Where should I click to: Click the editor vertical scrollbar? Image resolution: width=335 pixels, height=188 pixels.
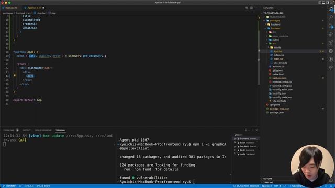tap(259, 57)
